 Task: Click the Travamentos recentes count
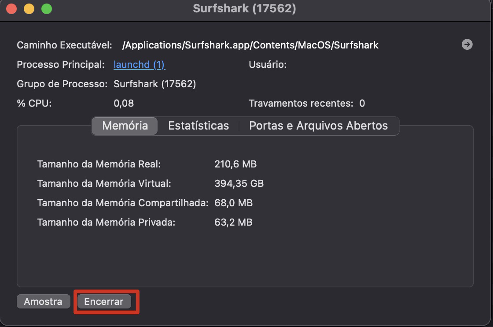pos(362,104)
